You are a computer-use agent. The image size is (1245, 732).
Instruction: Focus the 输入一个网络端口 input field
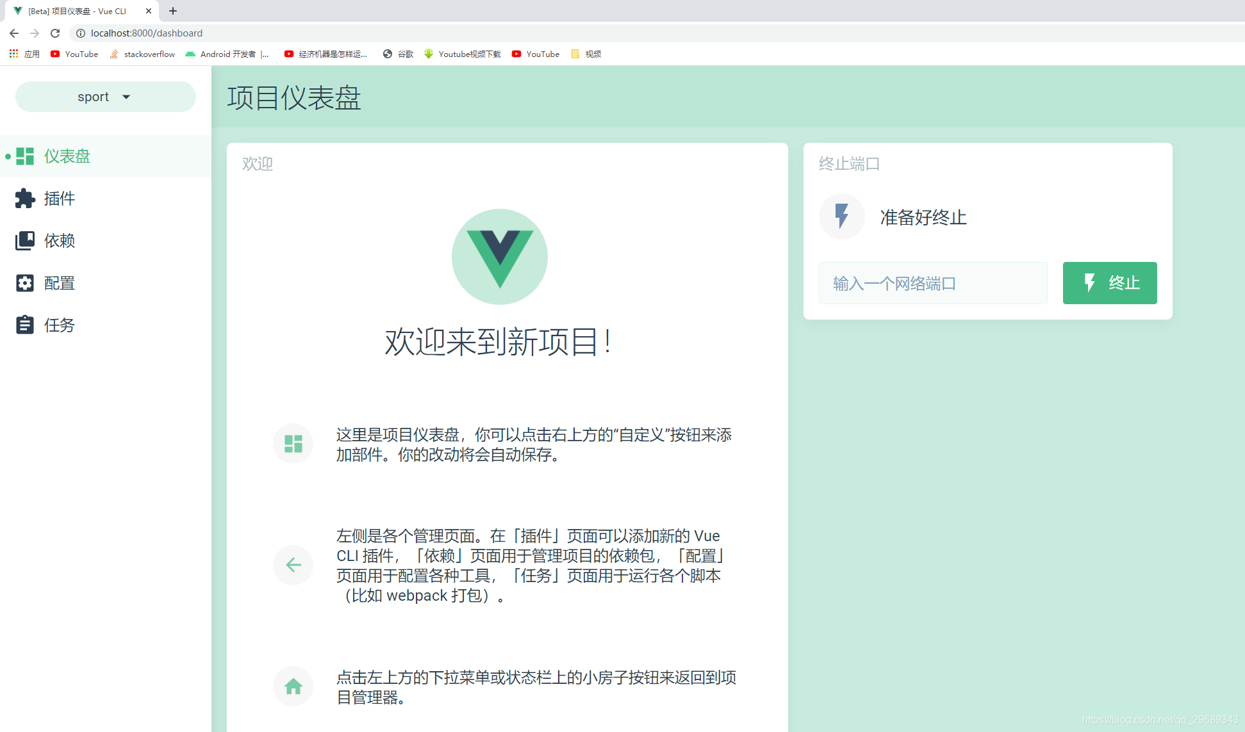coord(932,282)
